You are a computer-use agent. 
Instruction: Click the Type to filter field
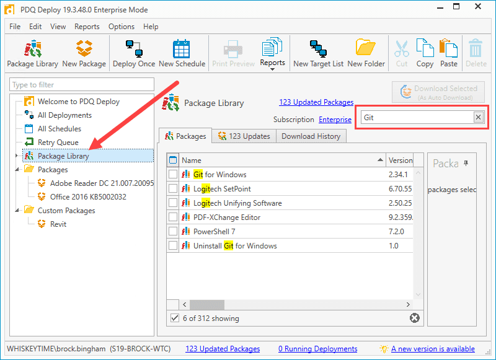(82, 85)
